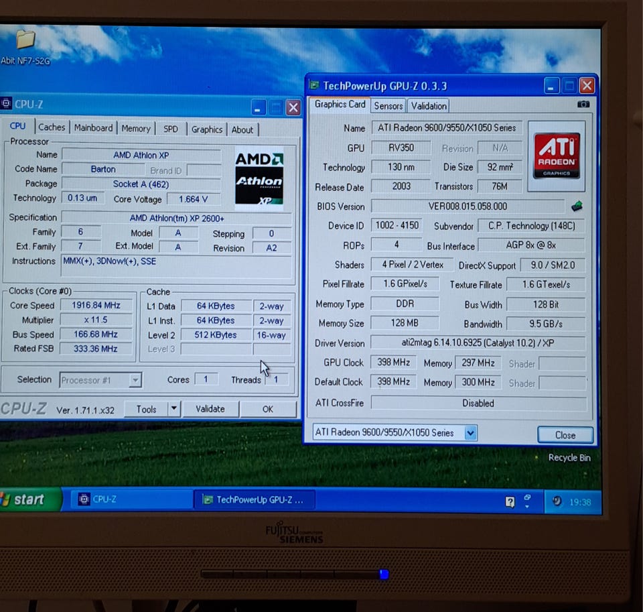Open the Validation tab in GPU-Z
This screenshot has height=612, width=643.
coord(429,106)
